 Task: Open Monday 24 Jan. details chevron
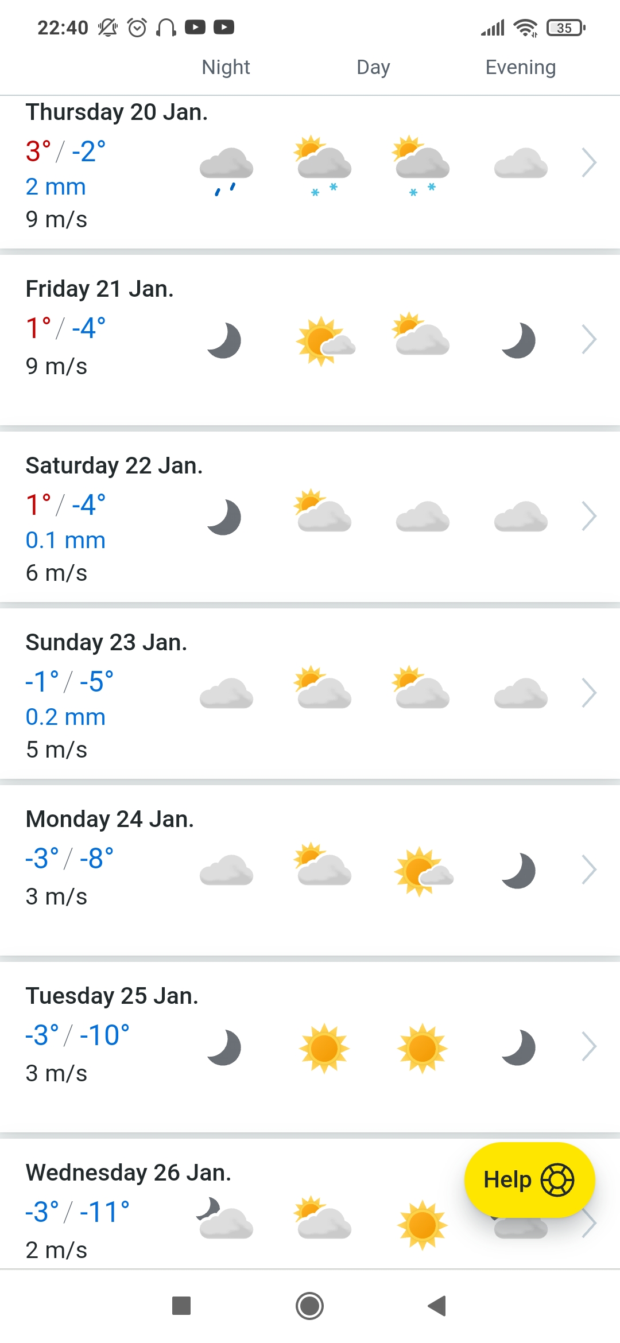pyautogui.click(x=589, y=870)
